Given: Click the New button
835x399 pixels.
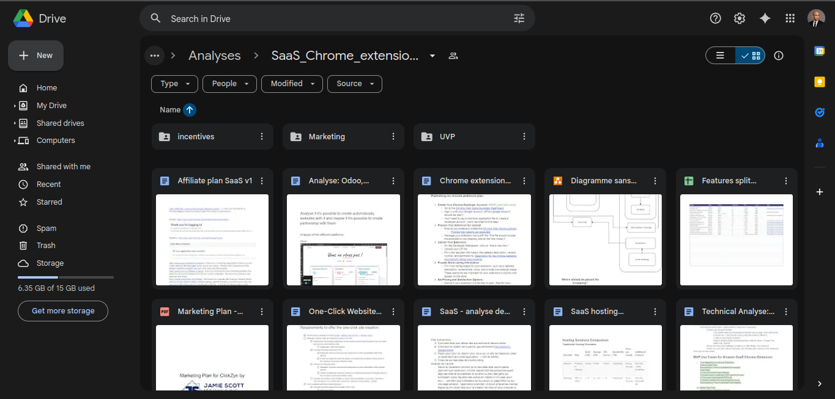Looking at the screenshot, I should point(35,56).
